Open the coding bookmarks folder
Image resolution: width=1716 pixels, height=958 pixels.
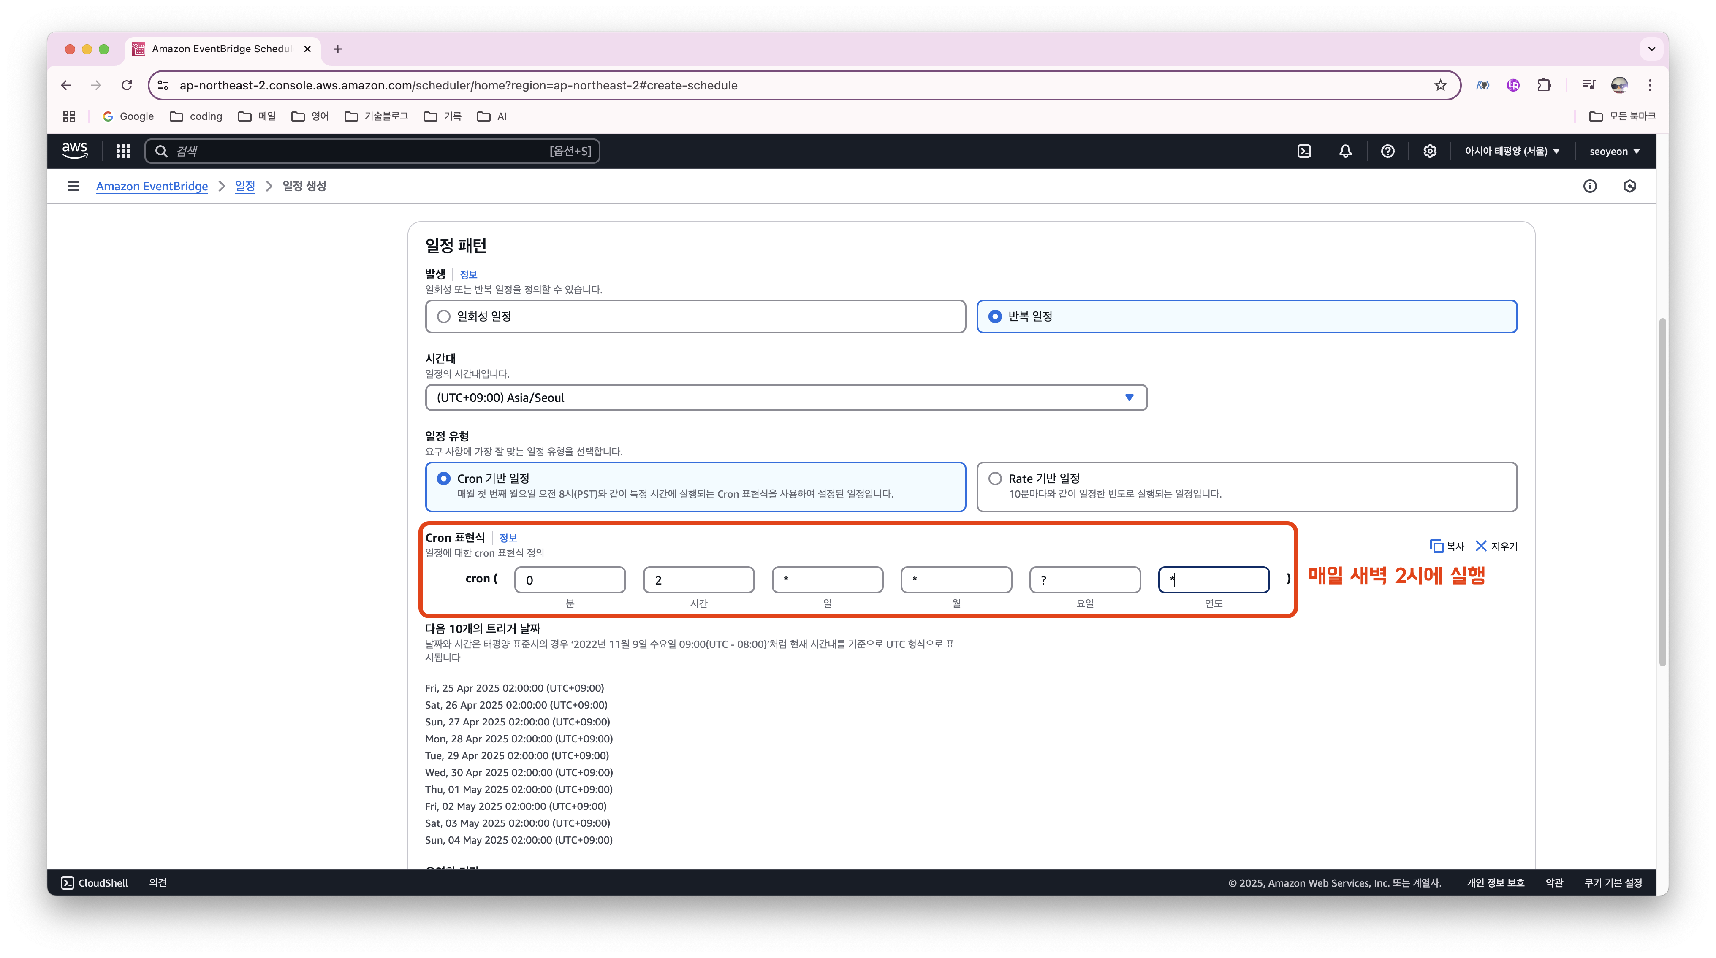(x=196, y=116)
